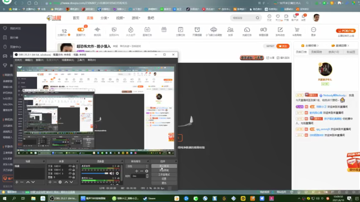Switch to the 贡献周榜 tab
Image resolution: width=360 pixels, height=202 pixels.
317,52
